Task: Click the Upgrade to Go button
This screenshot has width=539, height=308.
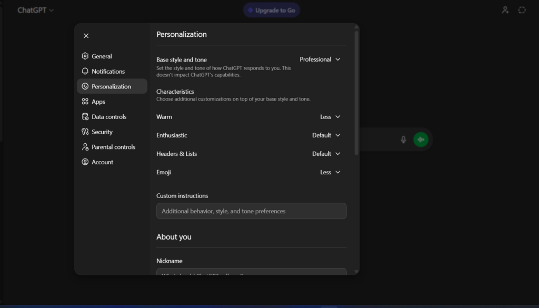Action: click(272, 9)
